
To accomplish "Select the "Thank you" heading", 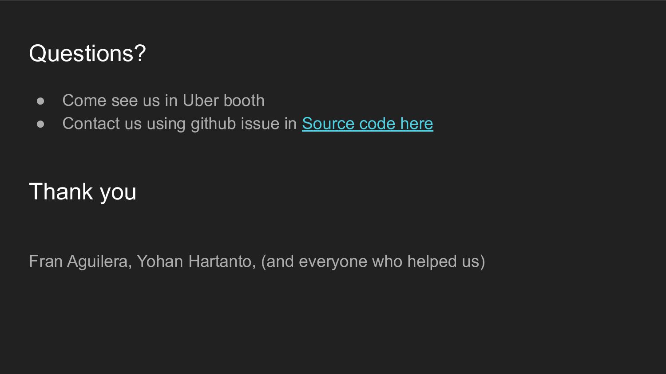I will click(83, 192).
